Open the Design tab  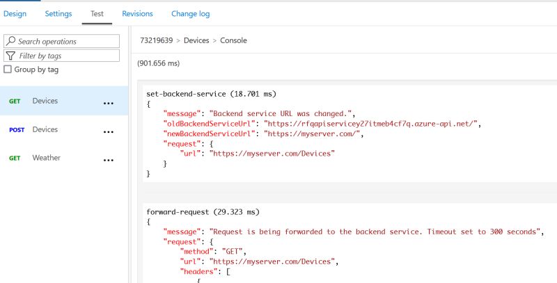click(x=15, y=14)
